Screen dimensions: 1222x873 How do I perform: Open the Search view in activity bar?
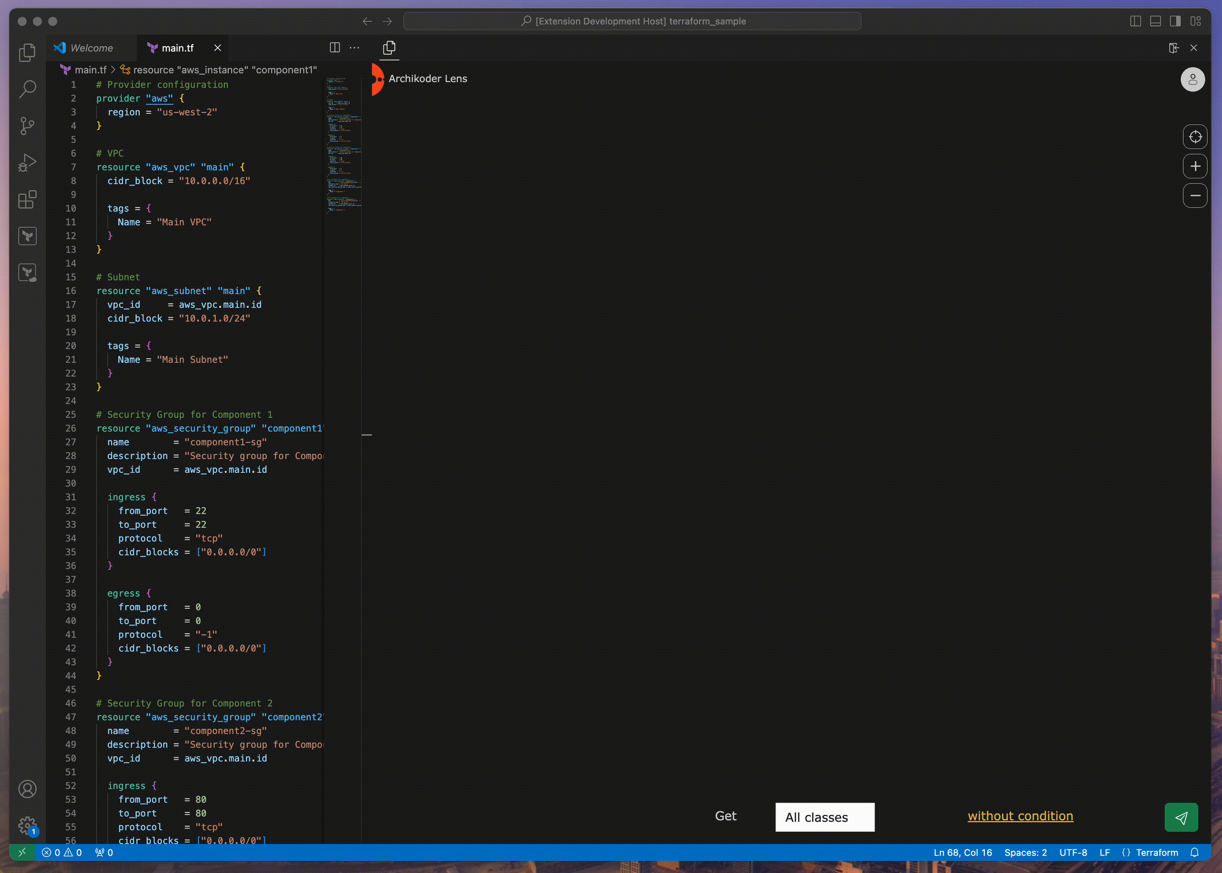point(27,89)
